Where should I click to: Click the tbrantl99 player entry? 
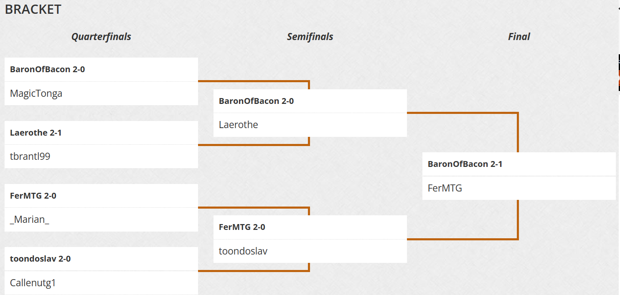[x=30, y=156]
